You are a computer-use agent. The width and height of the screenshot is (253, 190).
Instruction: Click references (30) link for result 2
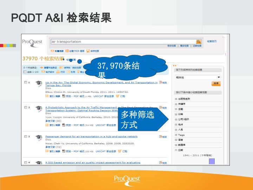(53, 121)
